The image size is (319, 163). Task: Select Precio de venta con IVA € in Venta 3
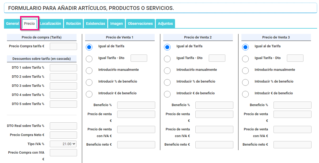292,130
